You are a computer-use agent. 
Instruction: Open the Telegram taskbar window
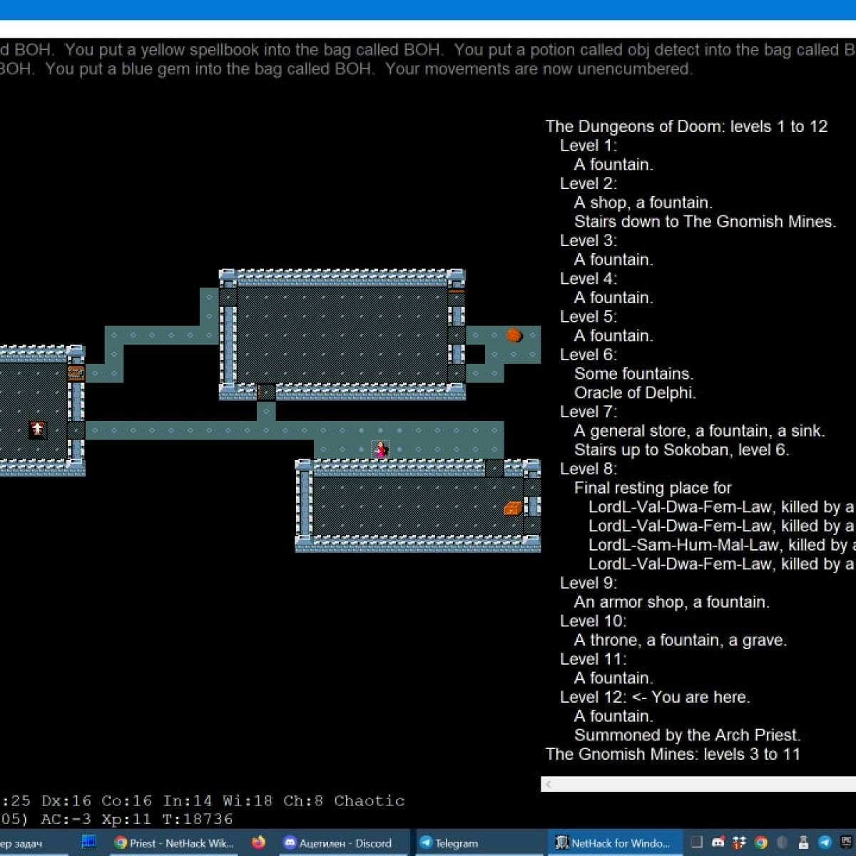(x=449, y=842)
